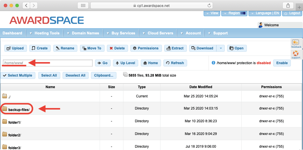The image size is (303, 150).
Task: Open the feedback side widget
Action: point(296,44)
